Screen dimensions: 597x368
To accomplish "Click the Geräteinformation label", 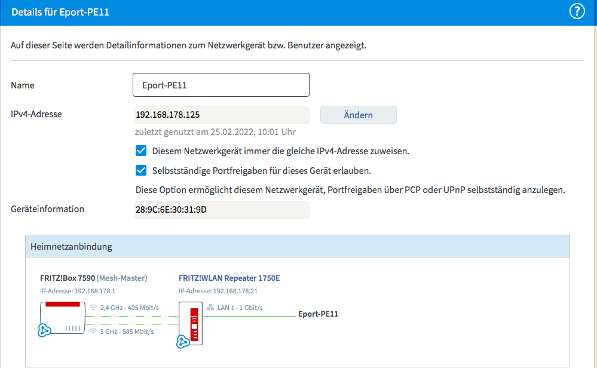I will pyautogui.click(x=48, y=209).
